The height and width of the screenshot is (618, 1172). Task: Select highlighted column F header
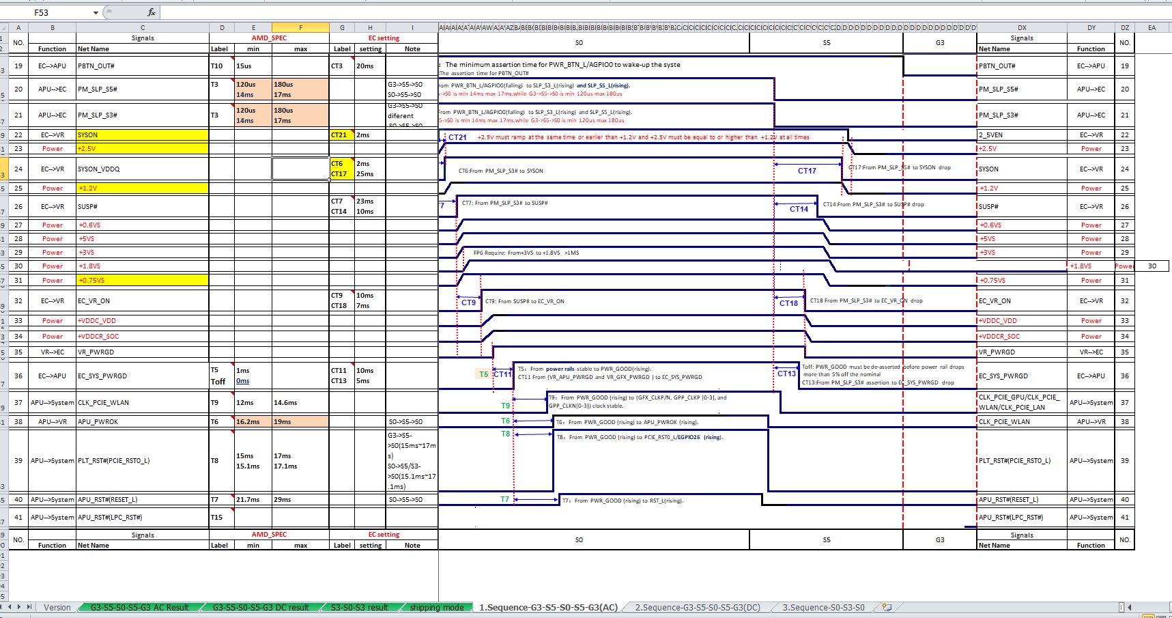click(300, 28)
